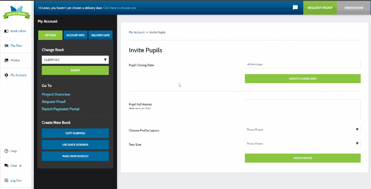This screenshot has height=189, width=371.
Task: Open the Flat Plan grid icon
Action: point(7,46)
